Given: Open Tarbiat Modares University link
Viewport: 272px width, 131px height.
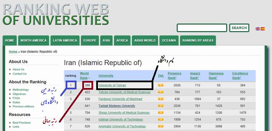Looking at the screenshot, I should (117, 106).
